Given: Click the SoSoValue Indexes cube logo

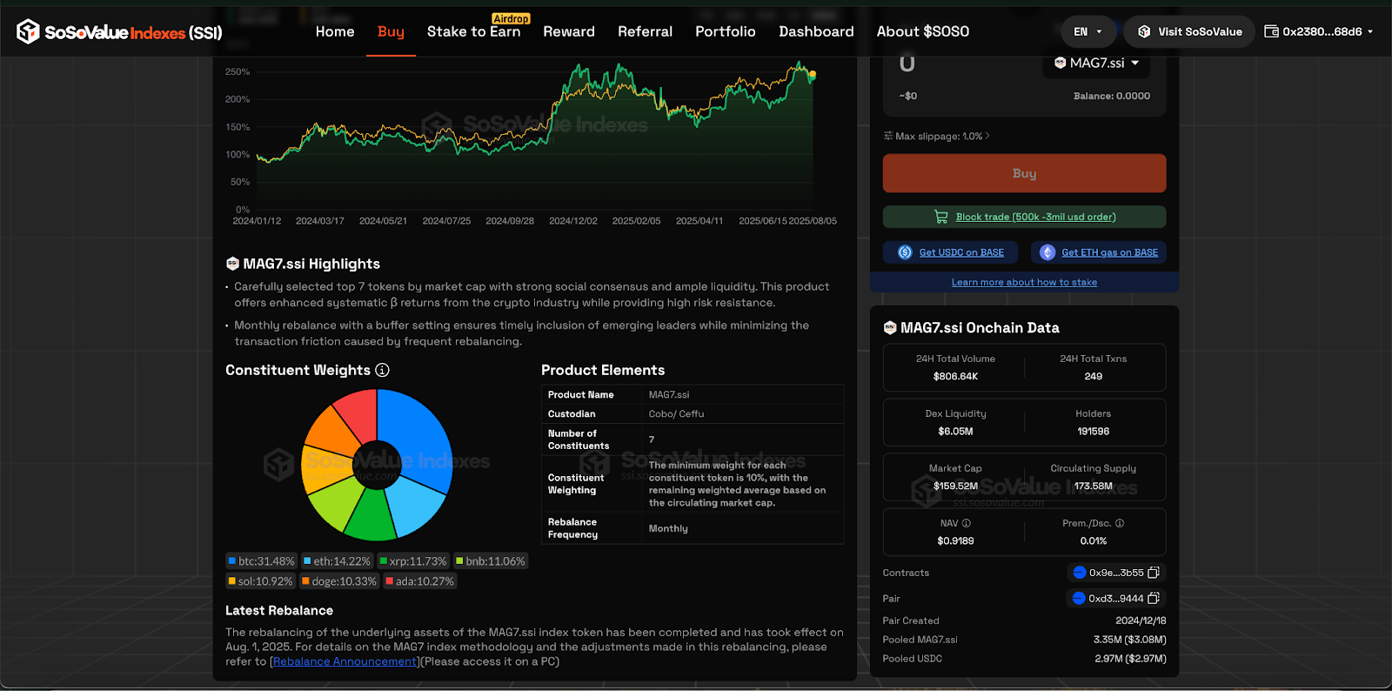Looking at the screenshot, I should click(28, 31).
